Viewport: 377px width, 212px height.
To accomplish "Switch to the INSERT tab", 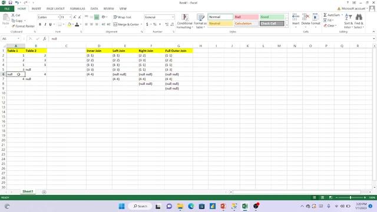I will (x=37, y=9).
